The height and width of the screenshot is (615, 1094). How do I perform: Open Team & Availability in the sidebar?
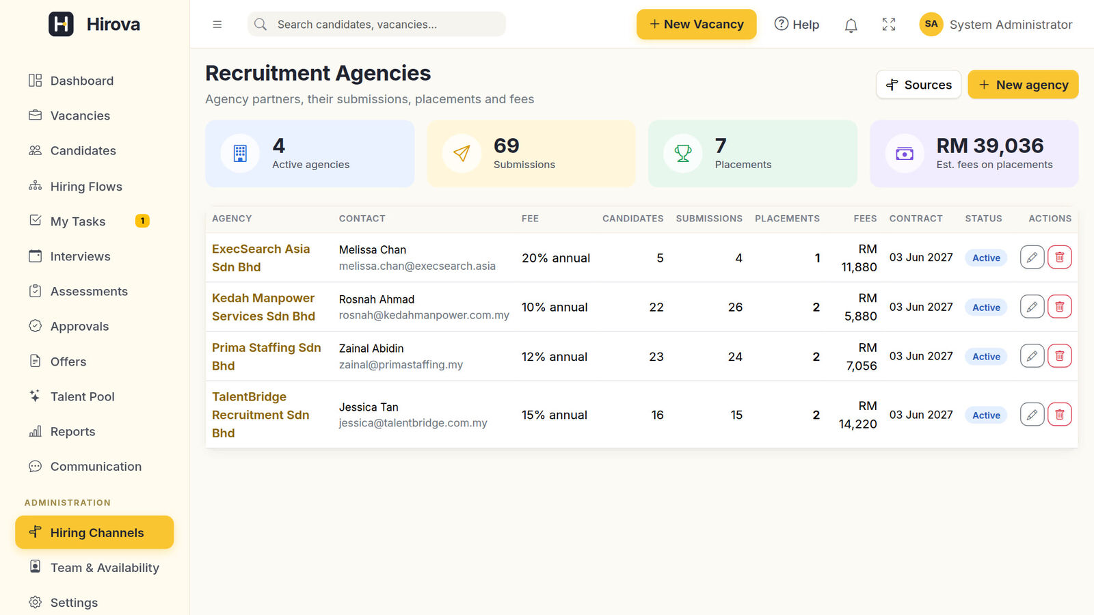(94, 567)
